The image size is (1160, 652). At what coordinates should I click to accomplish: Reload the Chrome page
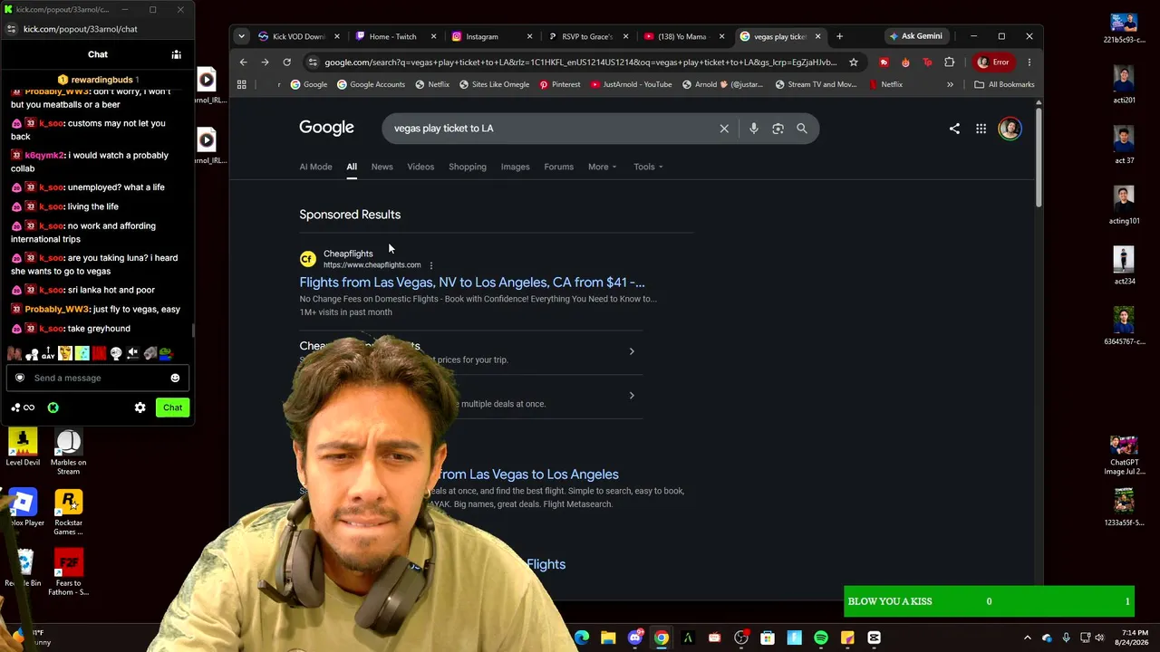pyautogui.click(x=287, y=62)
